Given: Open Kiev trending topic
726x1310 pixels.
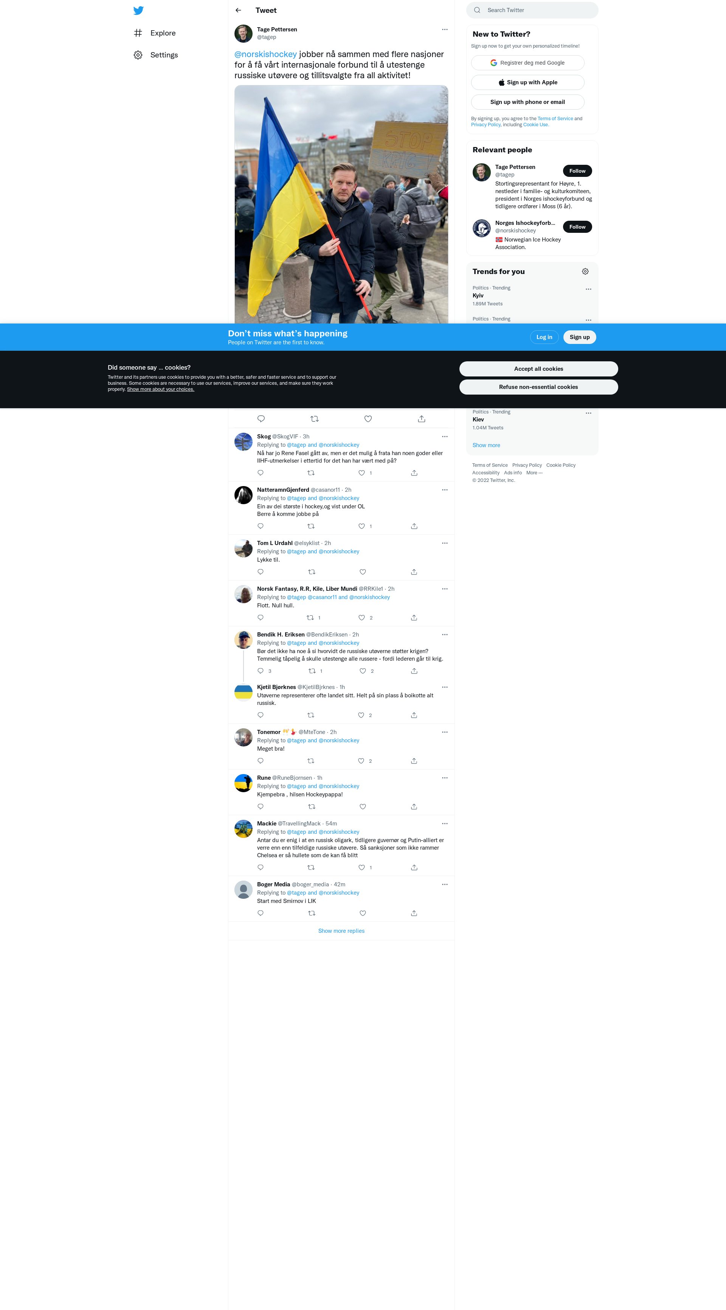Looking at the screenshot, I should point(532,420).
